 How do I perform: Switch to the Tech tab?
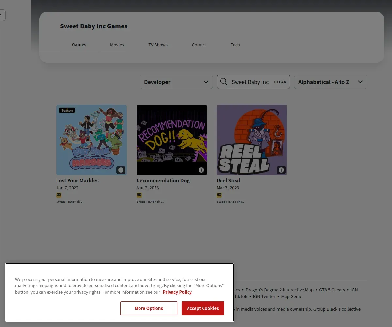235,45
